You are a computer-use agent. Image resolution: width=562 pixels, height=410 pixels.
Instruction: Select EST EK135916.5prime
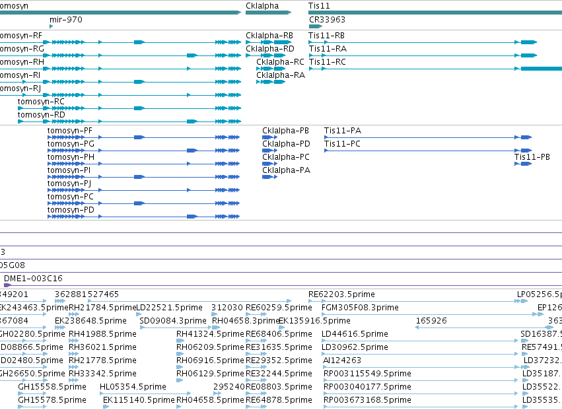[314, 320]
